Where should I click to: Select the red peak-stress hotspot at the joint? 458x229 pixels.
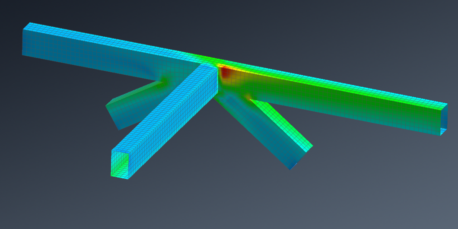click(225, 72)
